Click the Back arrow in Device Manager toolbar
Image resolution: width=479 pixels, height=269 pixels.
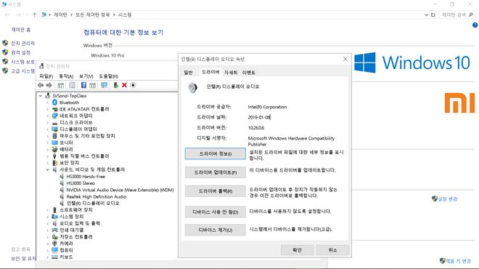click(x=41, y=85)
